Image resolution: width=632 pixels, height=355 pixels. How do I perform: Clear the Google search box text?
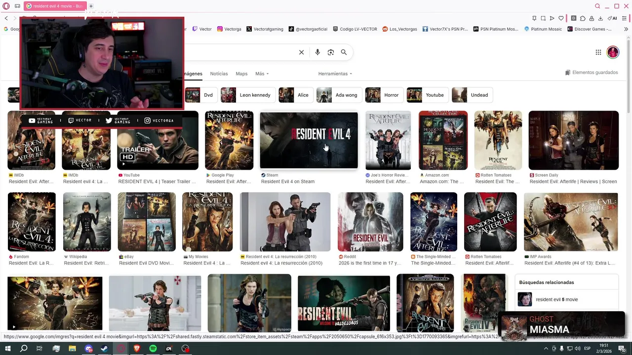[301, 52]
